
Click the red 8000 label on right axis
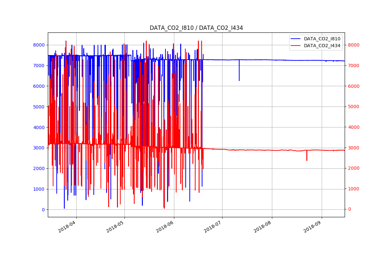tap(354, 45)
